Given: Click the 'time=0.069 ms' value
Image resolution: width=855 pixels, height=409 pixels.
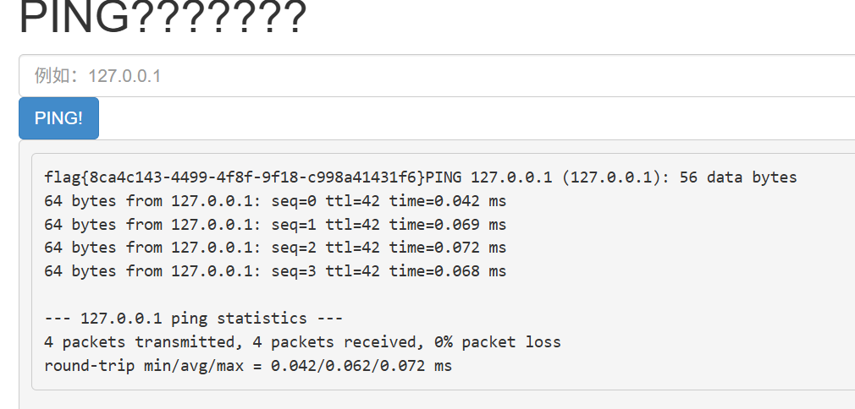Looking at the screenshot, I should pyautogui.click(x=447, y=225).
